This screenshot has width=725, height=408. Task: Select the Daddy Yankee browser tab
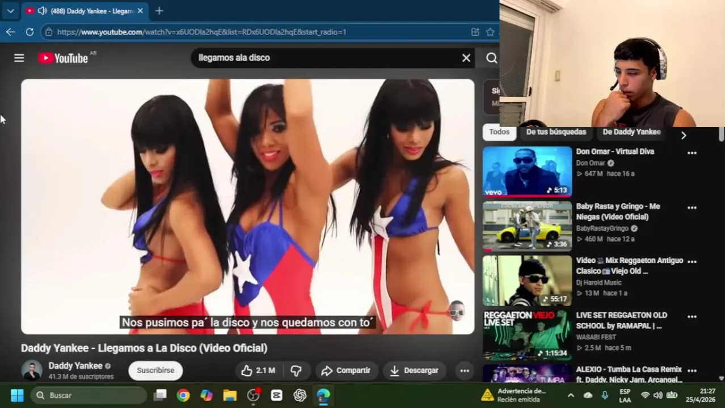pyautogui.click(x=84, y=11)
